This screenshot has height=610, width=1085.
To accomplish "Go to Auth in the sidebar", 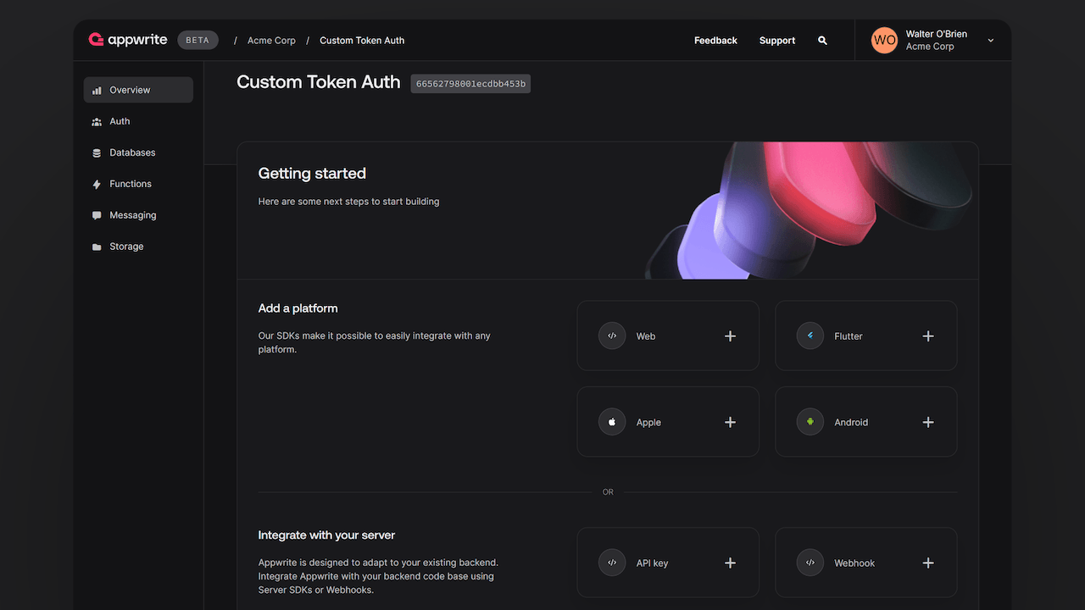I will pyautogui.click(x=120, y=121).
